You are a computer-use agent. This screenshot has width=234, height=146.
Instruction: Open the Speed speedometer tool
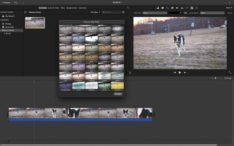(187, 8)
